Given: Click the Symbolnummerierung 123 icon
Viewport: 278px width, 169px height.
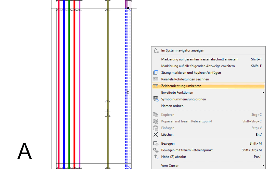Looking at the screenshot, I should 156,99.
